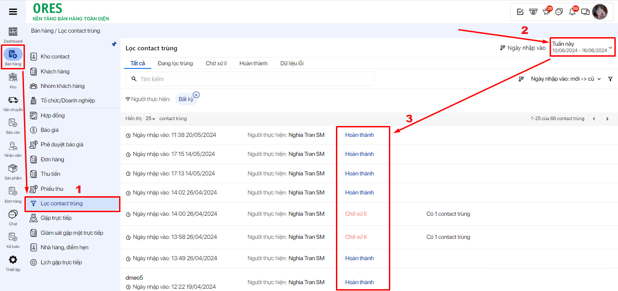Open the security camera icon

coord(533,12)
